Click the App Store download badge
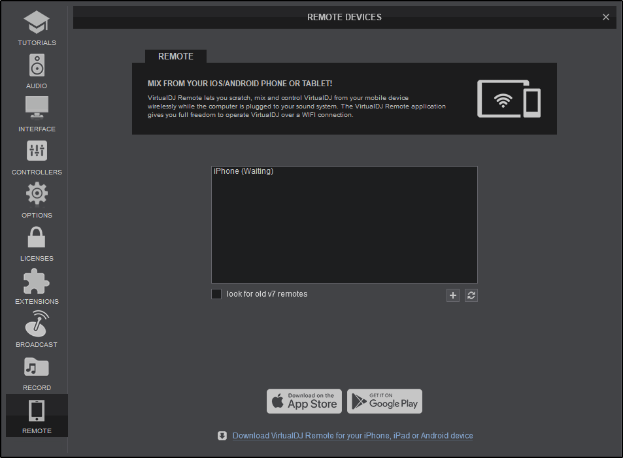Image resolution: width=623 pixels, height=458 pixels. click(x=304, y=401)
